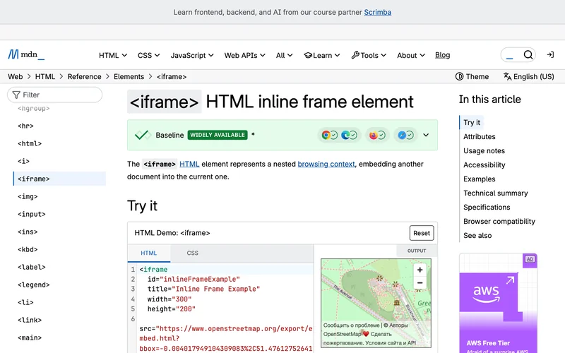
Task: Jump to Accessibility section
Action: tap(484, 164)
